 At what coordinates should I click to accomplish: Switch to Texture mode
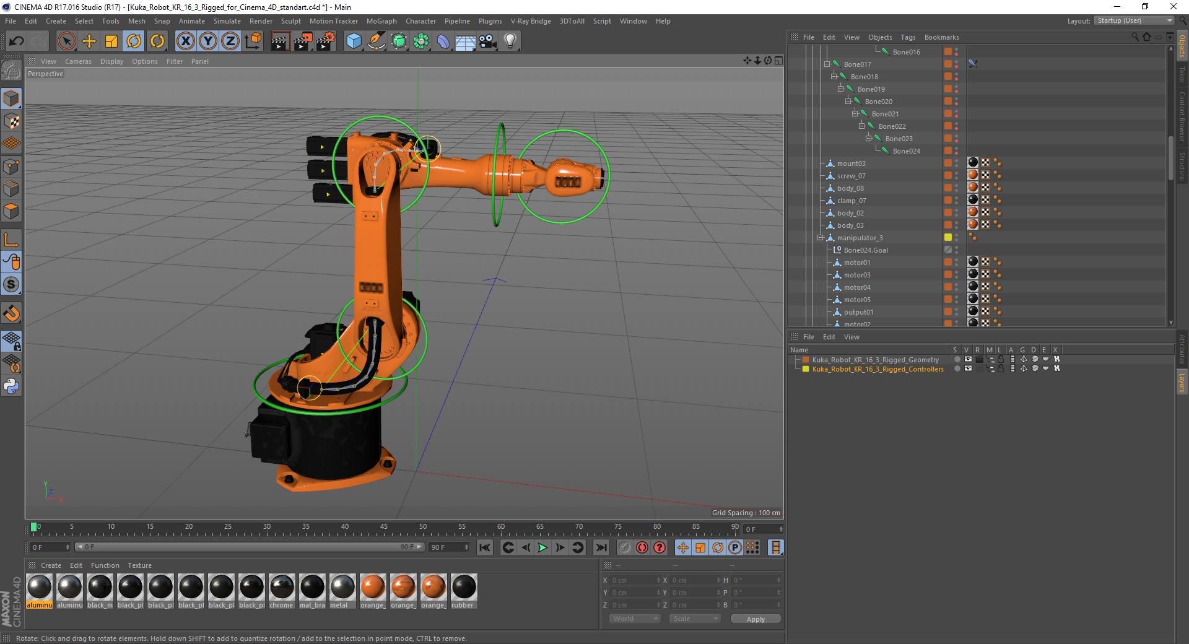11,121
